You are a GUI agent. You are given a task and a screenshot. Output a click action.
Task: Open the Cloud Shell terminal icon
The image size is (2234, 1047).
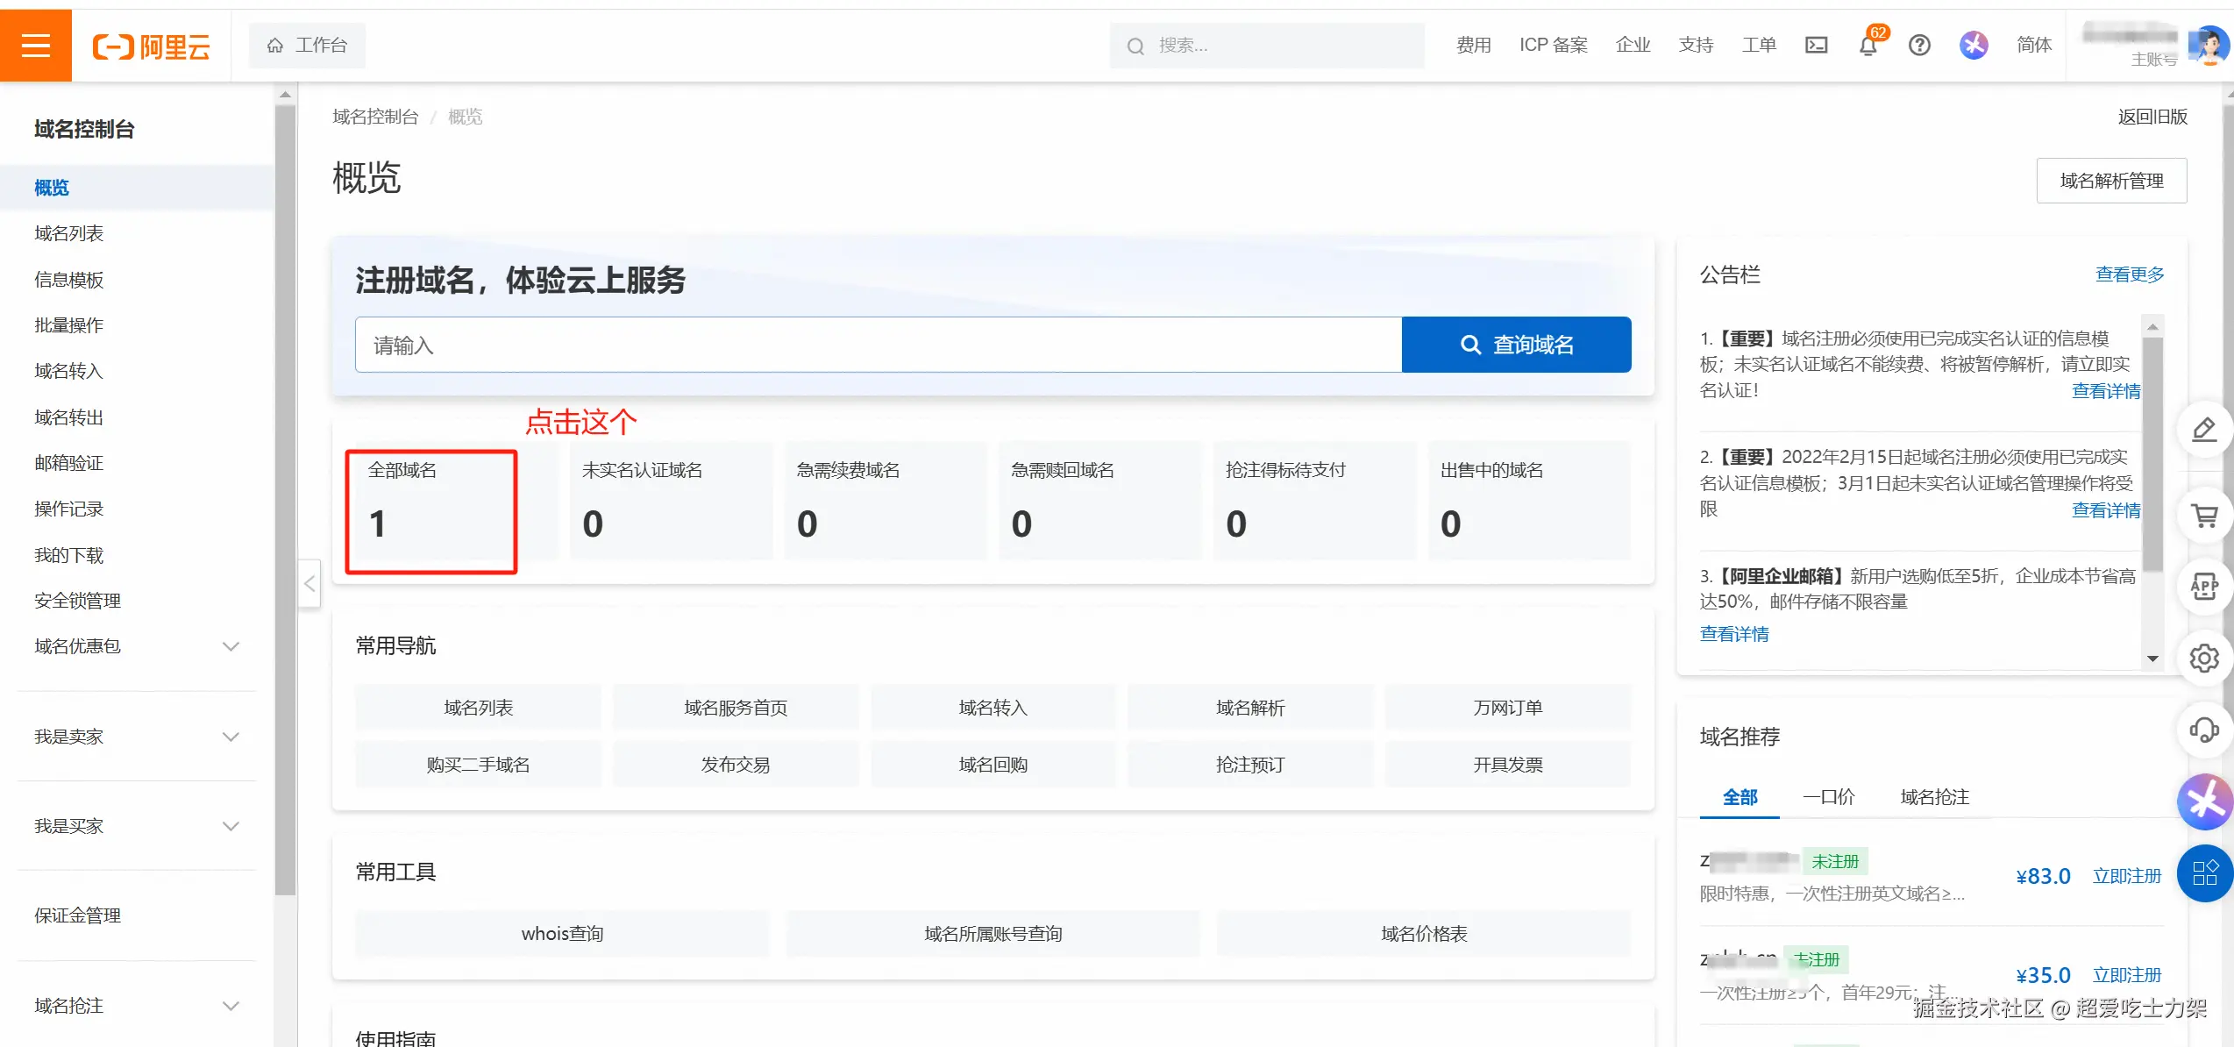(1816, 46)
